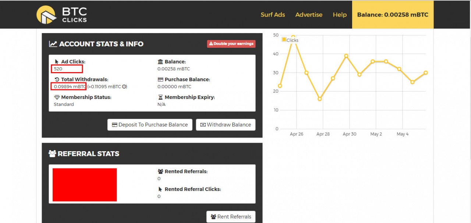
Task: Click the May 4 axis label
Action: coord(403,134)
